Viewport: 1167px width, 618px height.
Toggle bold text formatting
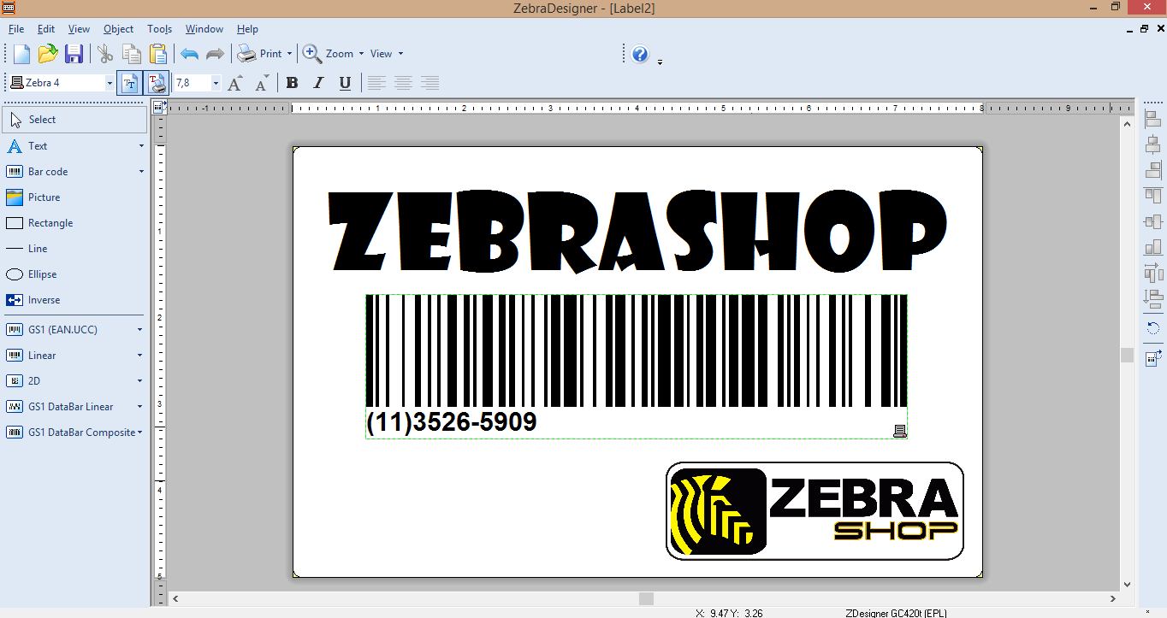[292, 82]
